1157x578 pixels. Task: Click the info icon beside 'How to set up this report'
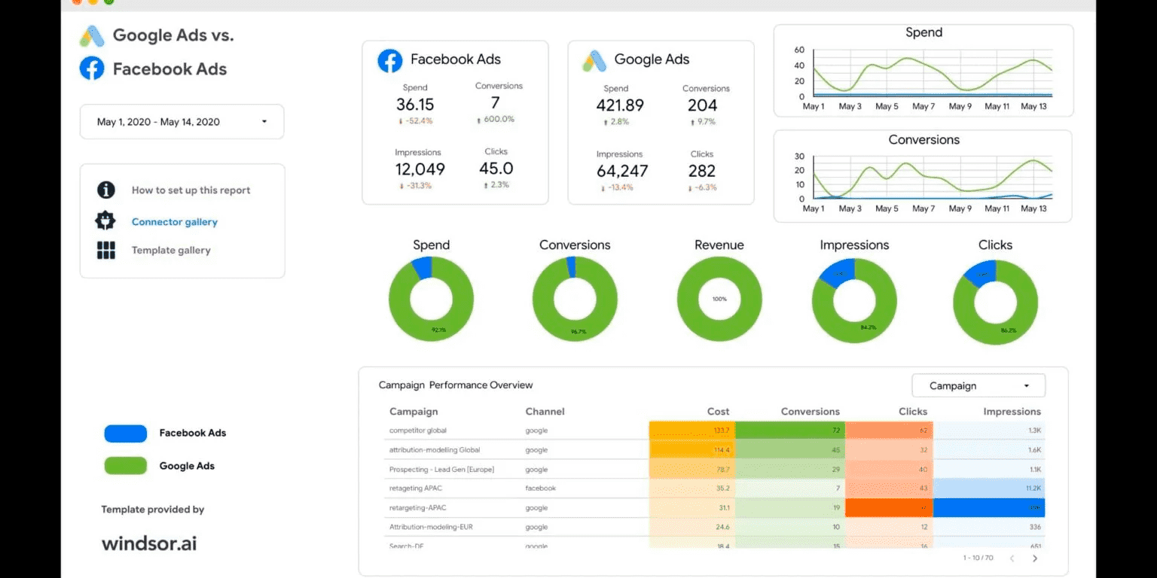pyautogui.click(x=105, y=190)
